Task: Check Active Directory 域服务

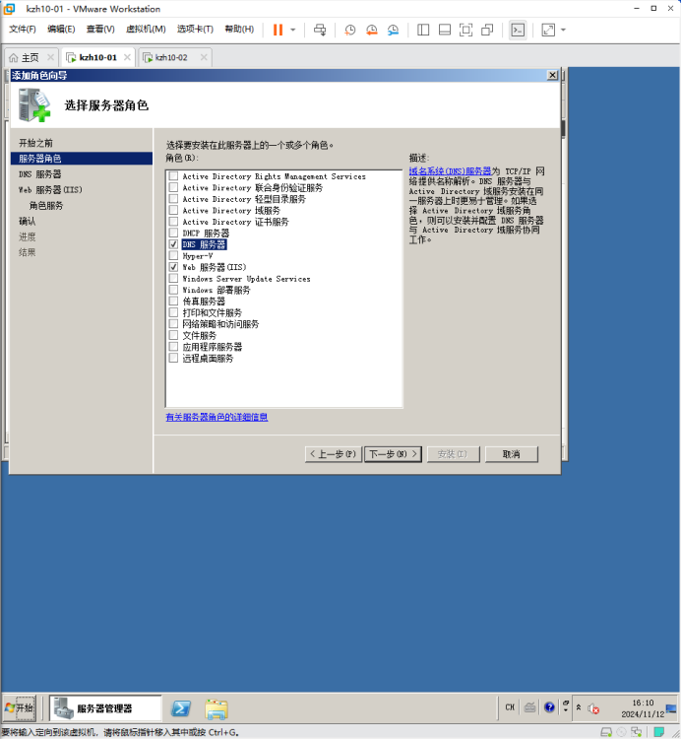Action: [173, 210]
